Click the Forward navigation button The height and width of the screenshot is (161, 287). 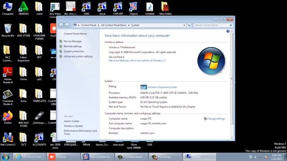(x=67, y=25)
